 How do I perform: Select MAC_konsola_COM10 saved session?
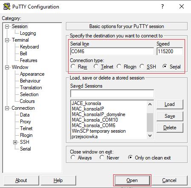pos(95,120)
